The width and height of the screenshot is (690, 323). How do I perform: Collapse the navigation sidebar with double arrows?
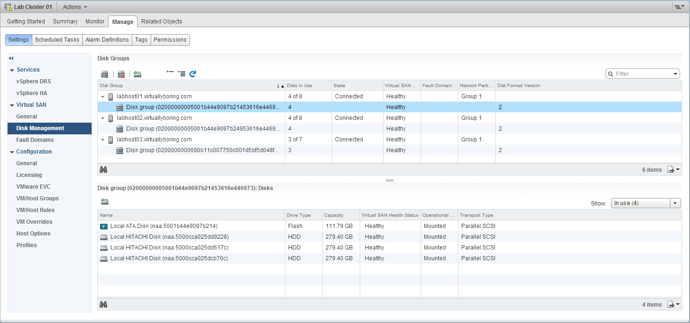coord(11,58)
